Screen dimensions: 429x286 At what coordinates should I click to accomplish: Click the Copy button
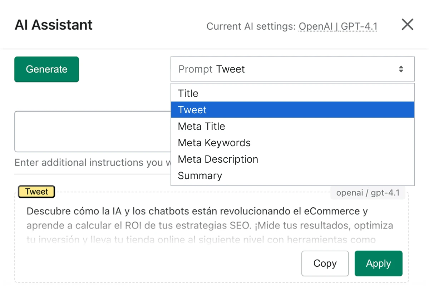coord(325,263)
